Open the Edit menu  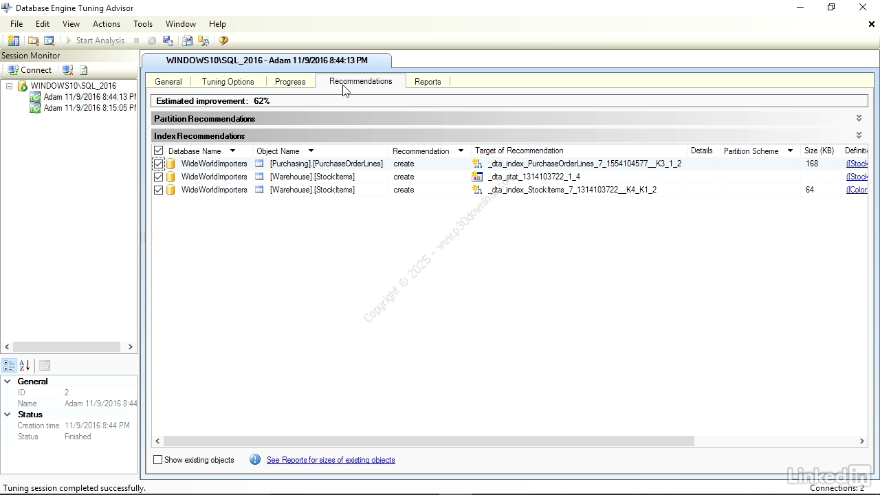(43, 24)
